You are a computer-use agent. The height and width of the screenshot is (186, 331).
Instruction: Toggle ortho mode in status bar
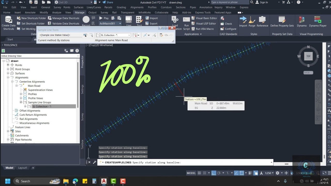[x=214, y=173]
